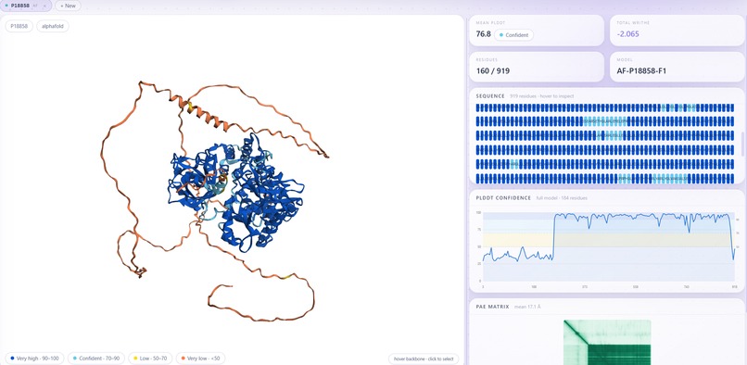This screenshot has width=747, height=365.
Task: Click the pLDDT confidence line chart
Action: [608, 246]
